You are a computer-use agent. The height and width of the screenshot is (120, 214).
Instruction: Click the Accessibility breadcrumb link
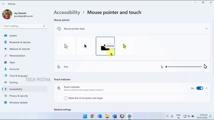67,12
